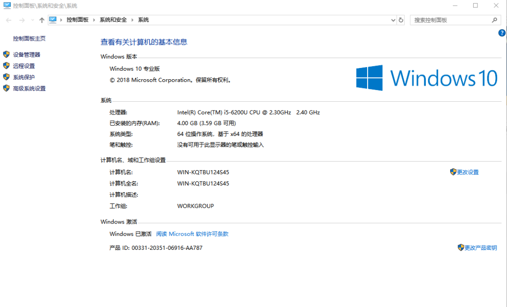Image resolution: width=507 pixels, height=307 pixels.
Task: Click shield icon next to 更改设置
Action: (453, 172)
